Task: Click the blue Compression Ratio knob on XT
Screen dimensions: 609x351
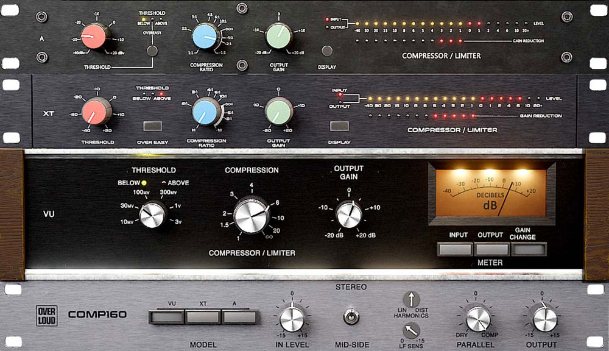Action: [206, 113]
